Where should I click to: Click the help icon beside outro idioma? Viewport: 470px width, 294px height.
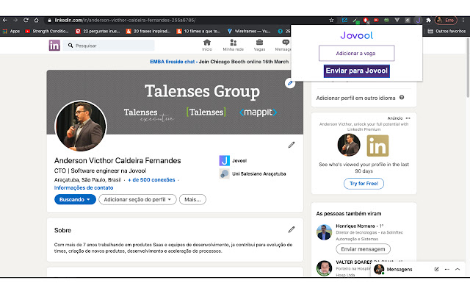coord(402,98)
